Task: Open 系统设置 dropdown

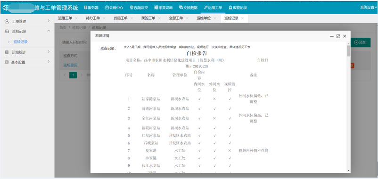Action: (x=369, y=8)
